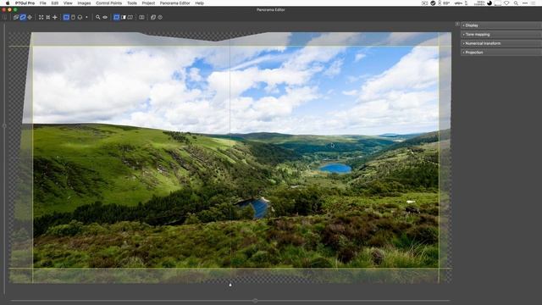This screenshot has height=305, width=542.
Task: Select the sphere-shaped projection icon
Action: coord(80,17)
